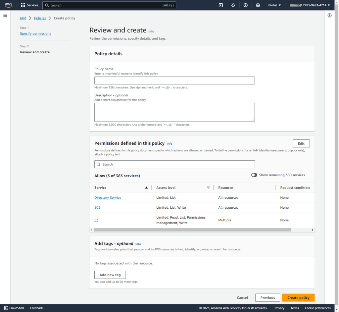This screenshot has width=339, height=312.
Task: Open the info panel icon on the right edge
Action: click(x=329, y=15)
